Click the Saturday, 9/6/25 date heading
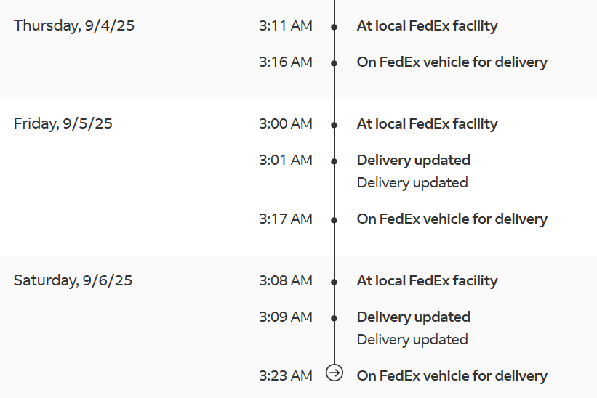The height and width of the screenshot is (398, 597). point(73,280)
